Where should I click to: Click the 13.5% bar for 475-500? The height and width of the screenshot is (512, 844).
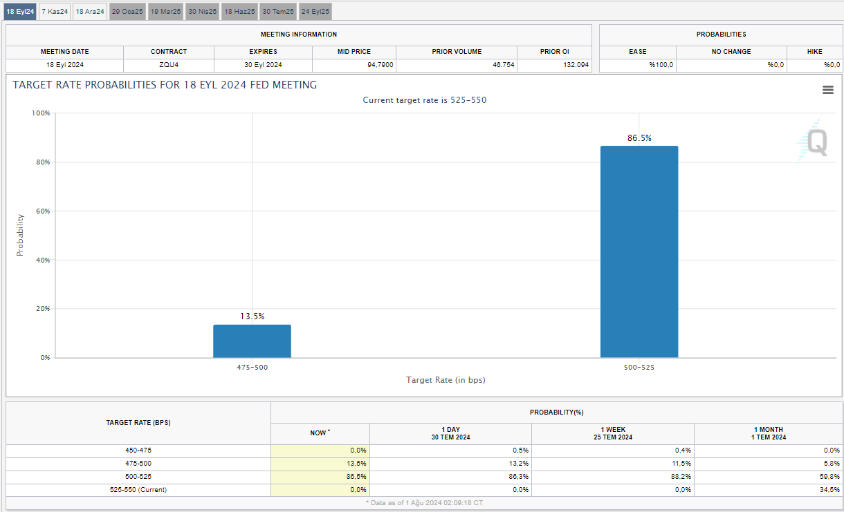pos(252,341)
